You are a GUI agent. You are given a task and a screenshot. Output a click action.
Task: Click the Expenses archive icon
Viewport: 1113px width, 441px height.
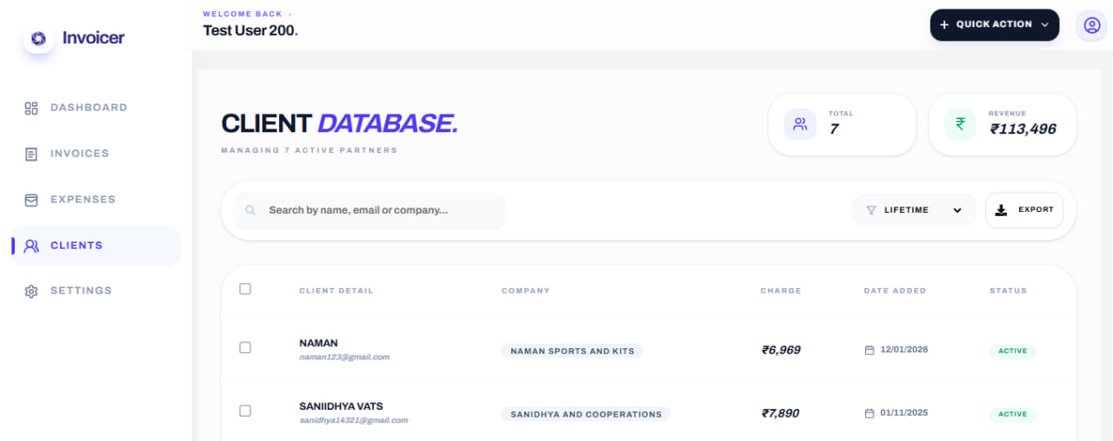[x=31, y=200]
